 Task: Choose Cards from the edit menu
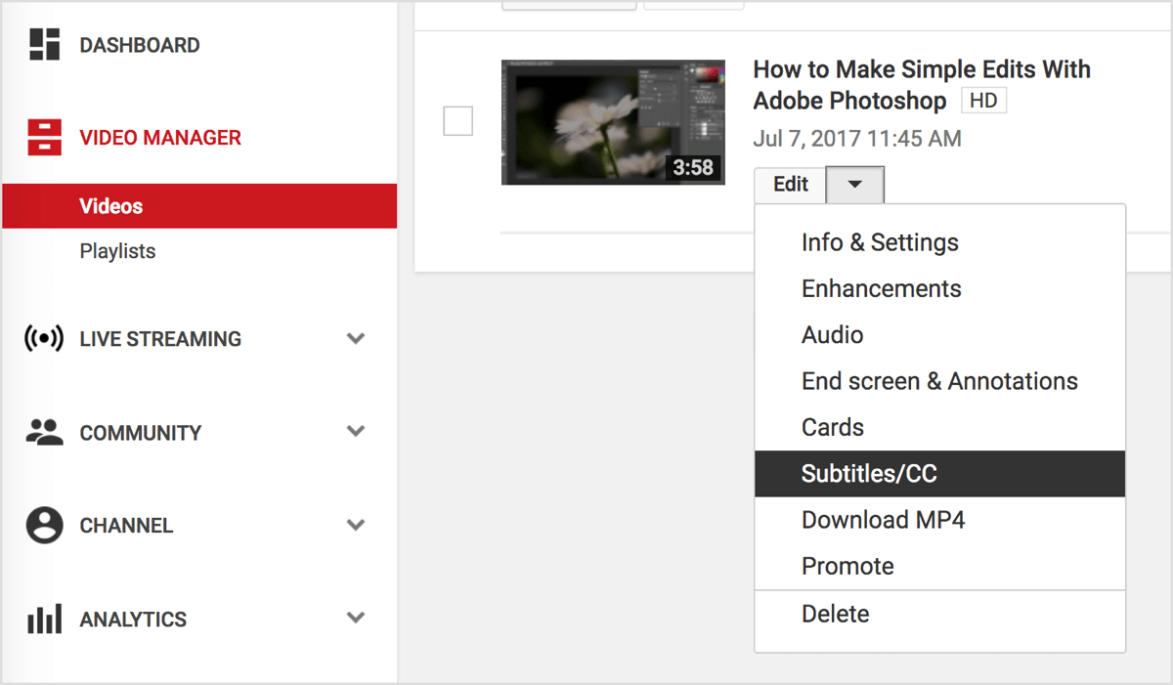tap(939, 427)
